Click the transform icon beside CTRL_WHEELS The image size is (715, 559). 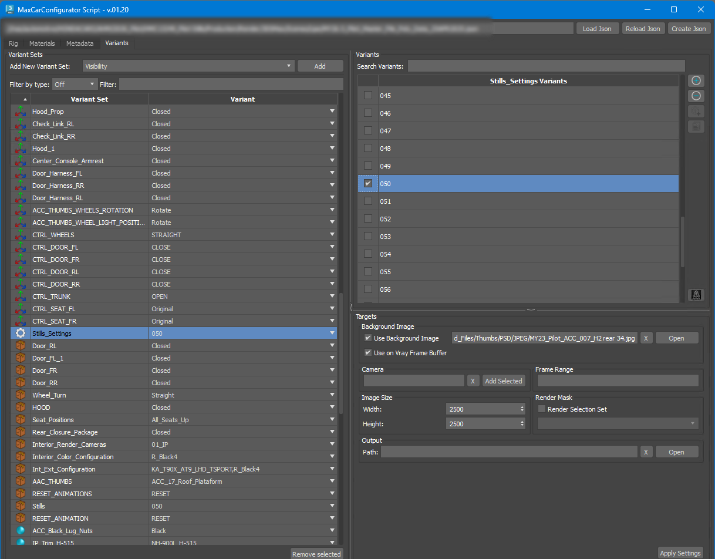[21, 235]
